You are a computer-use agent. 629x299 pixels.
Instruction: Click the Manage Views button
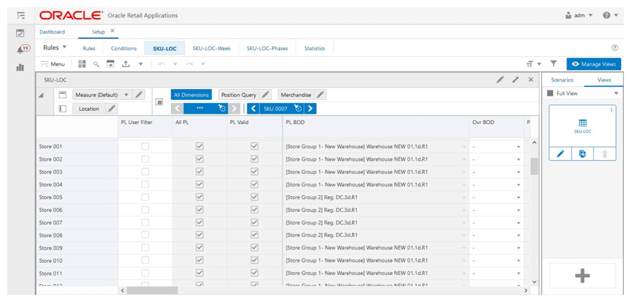coord(594,64)
